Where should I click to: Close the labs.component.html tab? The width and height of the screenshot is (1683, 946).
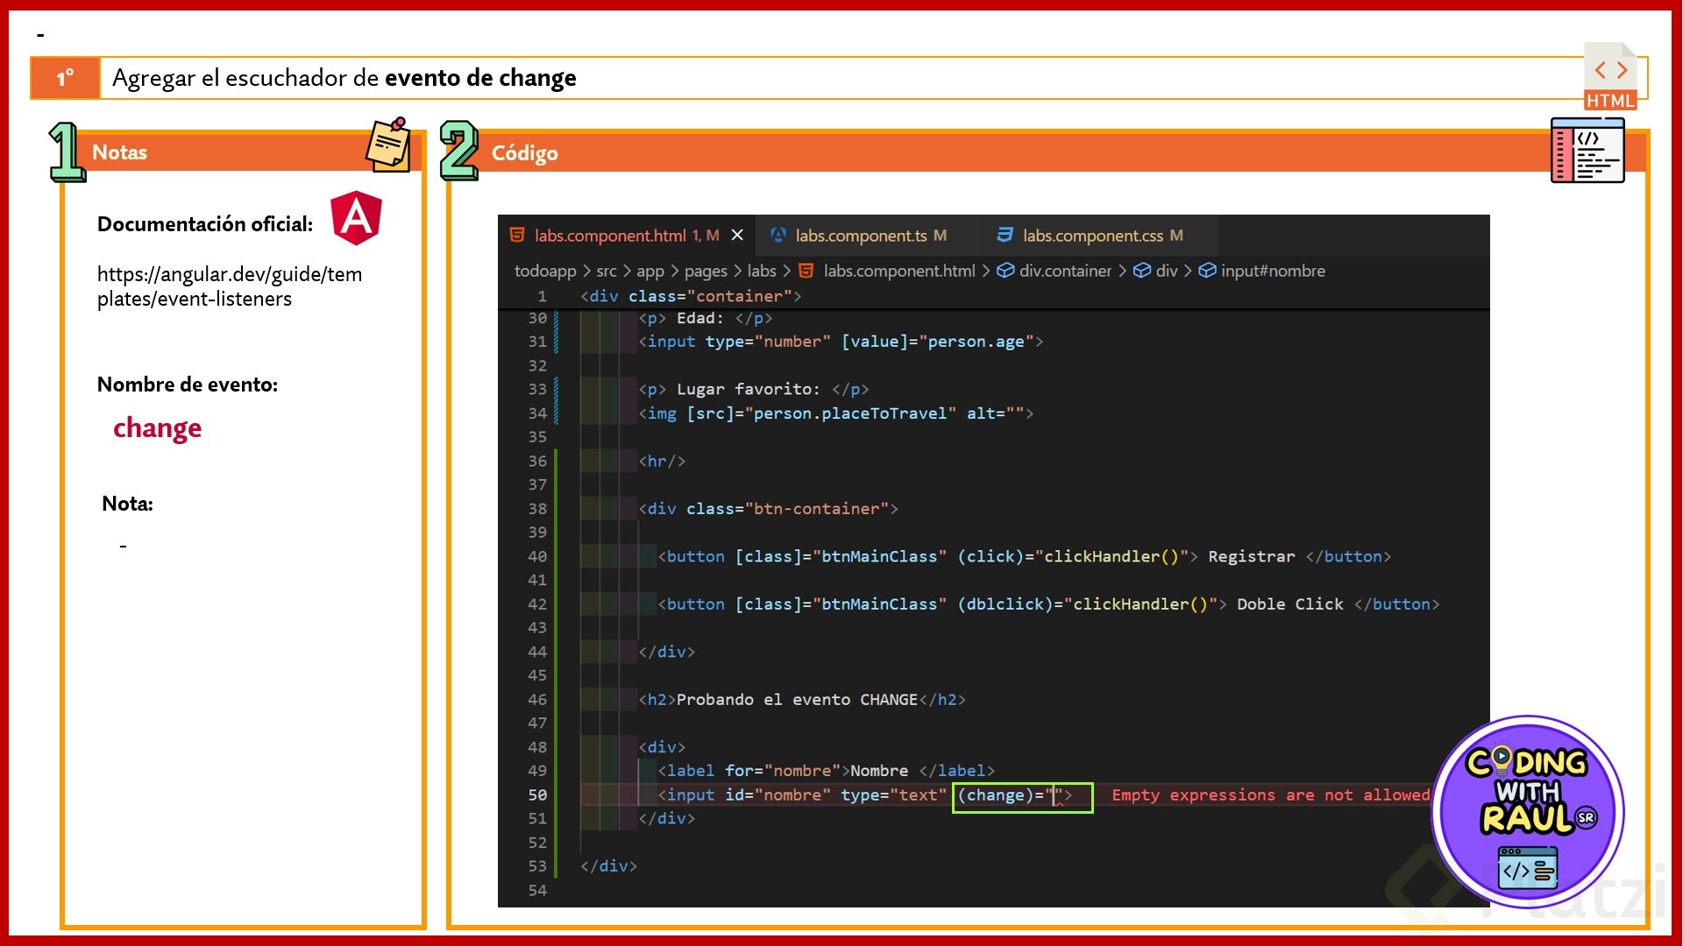click(x=737, y=235)
